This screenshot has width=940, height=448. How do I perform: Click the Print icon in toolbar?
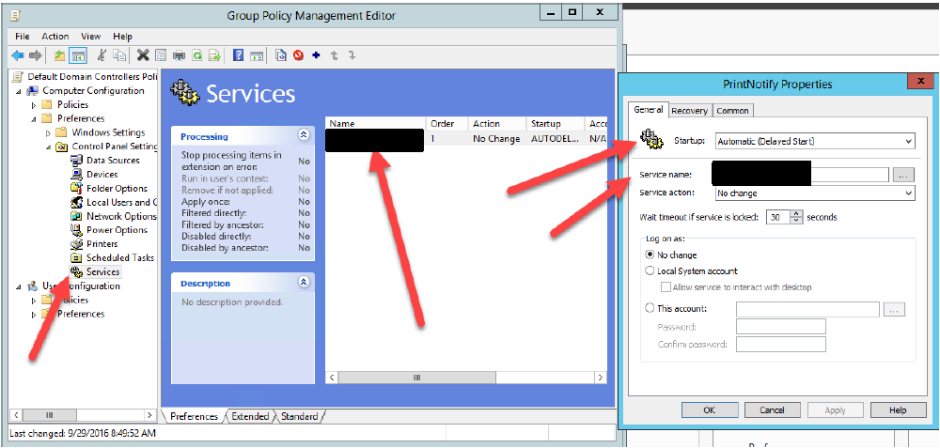179,55
